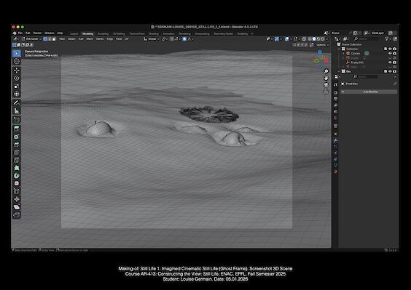
Task: Activate the Rip Region tool
Action: [17, 215]
